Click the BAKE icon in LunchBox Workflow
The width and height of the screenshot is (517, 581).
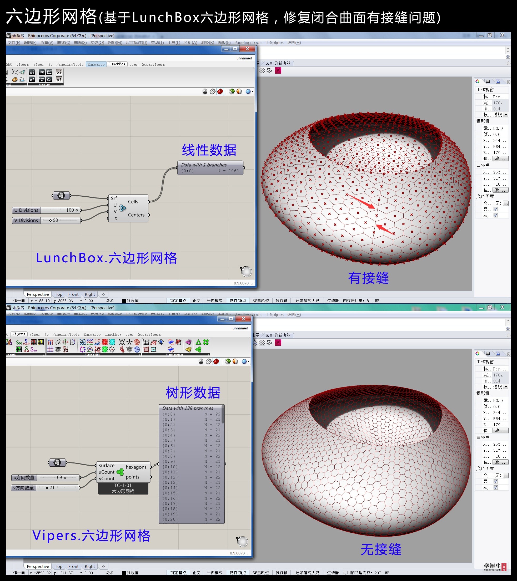click(x=42, y=79)
